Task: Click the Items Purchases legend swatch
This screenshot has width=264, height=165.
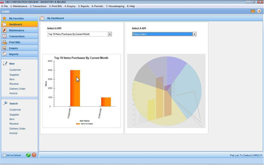Action: (x=78, y=124)
